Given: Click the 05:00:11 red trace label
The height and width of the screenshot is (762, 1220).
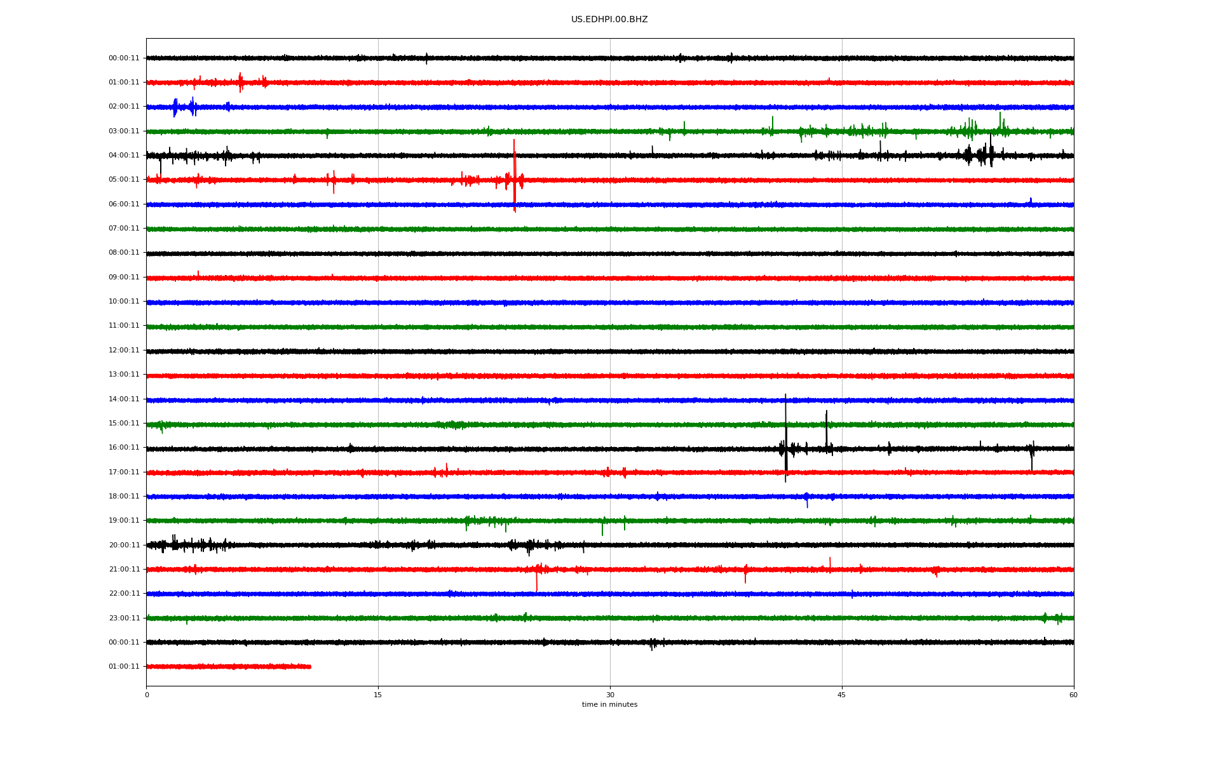Looking at the screenshot, I should tap(124, 180).
